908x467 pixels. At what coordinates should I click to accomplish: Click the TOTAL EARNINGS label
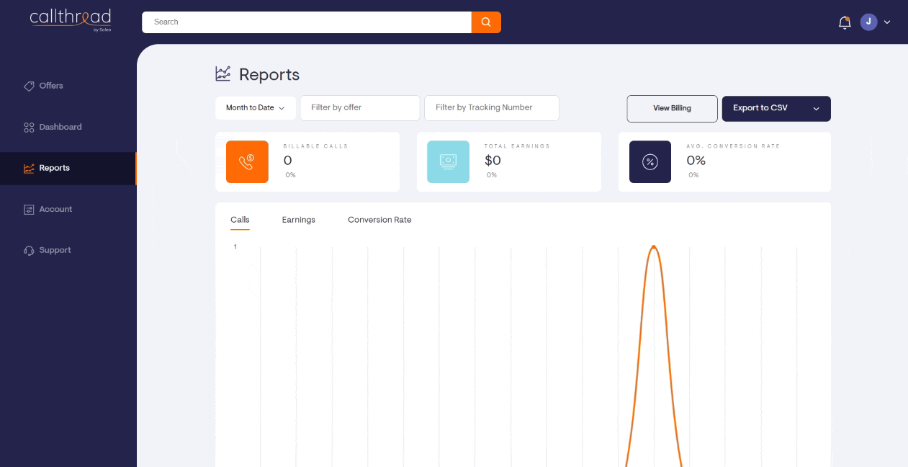(x=517, y=146)
